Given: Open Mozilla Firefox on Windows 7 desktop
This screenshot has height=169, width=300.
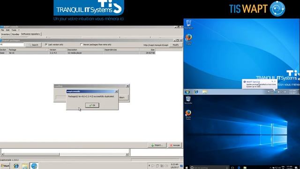Looking at the screenshot, I should click(x=188, y=39).
